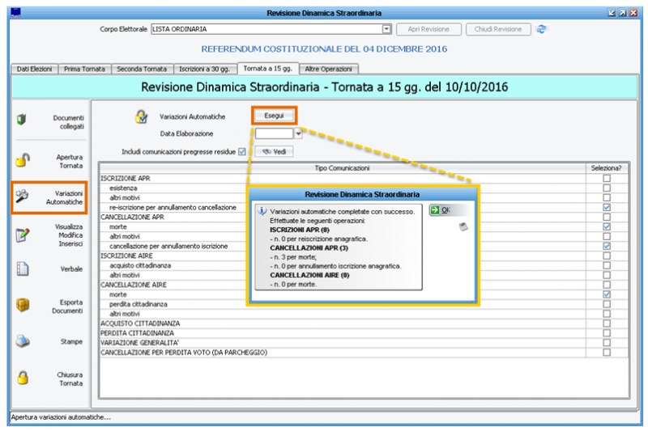Image resolution: width=648 pixels, height=431 pixels.
Task: Open the Iscrizioni a 30 gg. tab
Action: pos(204,69)
